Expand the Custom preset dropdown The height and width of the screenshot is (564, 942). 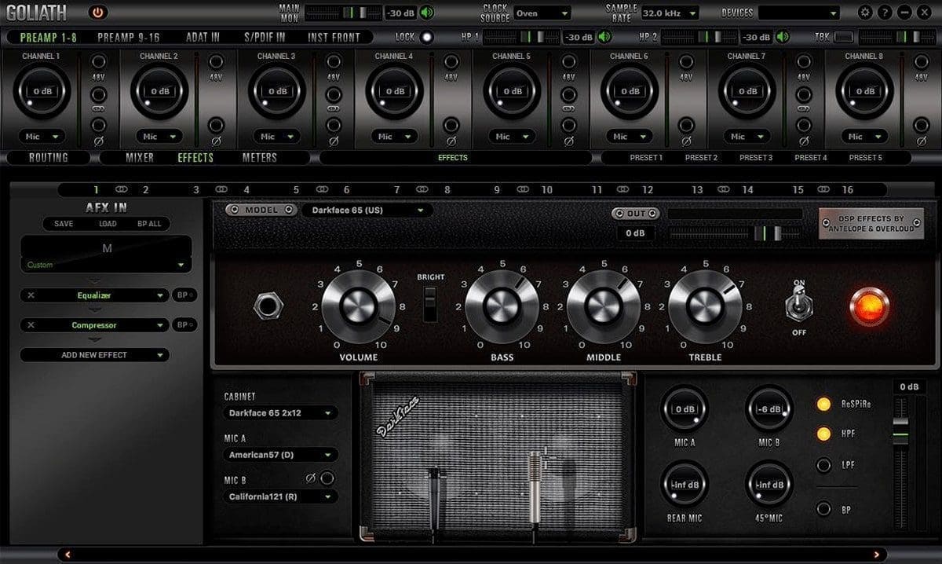click(106, 265)
